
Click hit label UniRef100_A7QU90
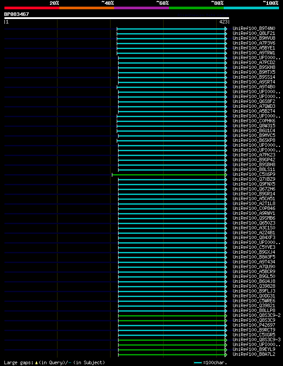pyautogui.click(x=254, y=267)
